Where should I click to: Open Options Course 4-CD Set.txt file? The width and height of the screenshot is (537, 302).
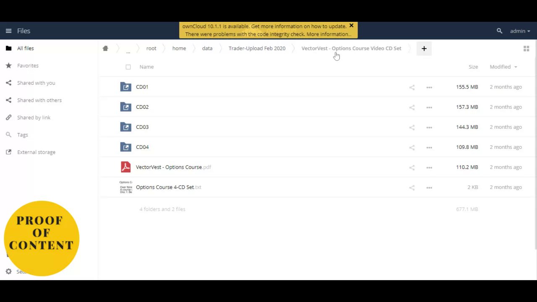pos(169,187)
